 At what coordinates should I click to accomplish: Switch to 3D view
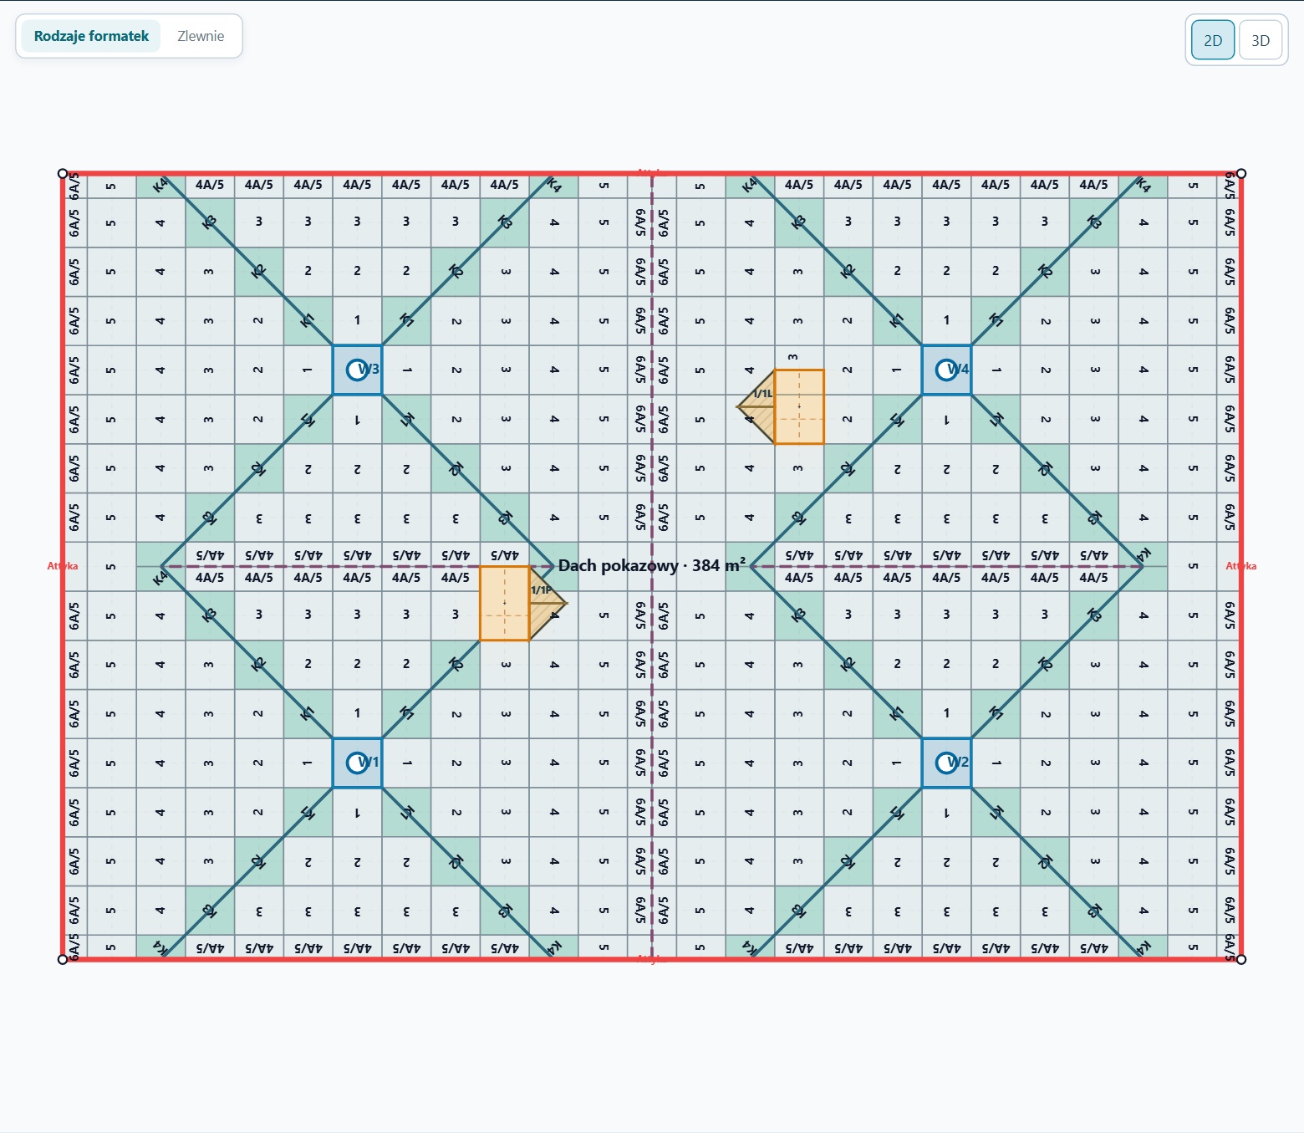(1261, 40)
